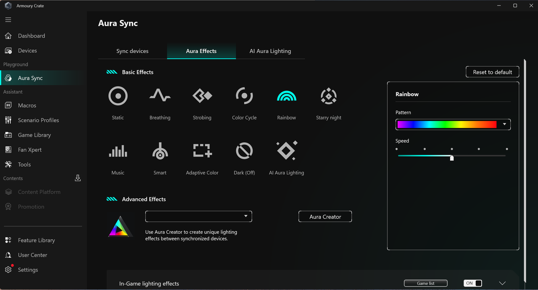Open the Rainbow Pattern dropdown
The width and height of the screenshot is (538, 290).
click(x=453, y=124)
